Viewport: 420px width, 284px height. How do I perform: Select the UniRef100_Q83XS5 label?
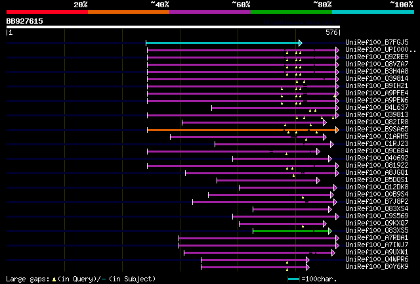(377, 230)
